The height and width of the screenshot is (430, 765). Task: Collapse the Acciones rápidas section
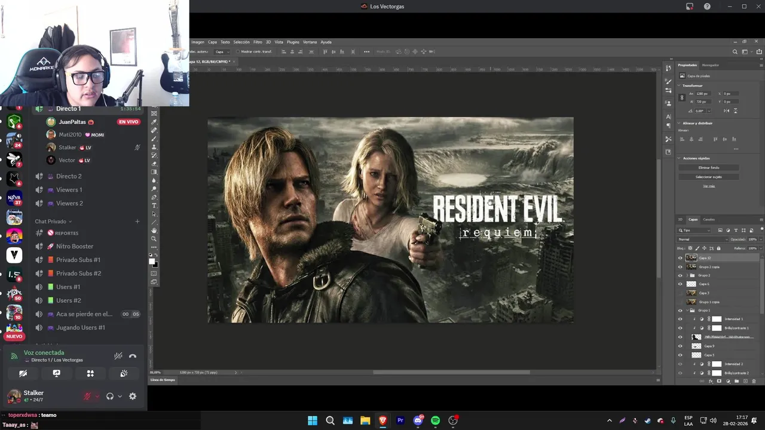point(679,158)
